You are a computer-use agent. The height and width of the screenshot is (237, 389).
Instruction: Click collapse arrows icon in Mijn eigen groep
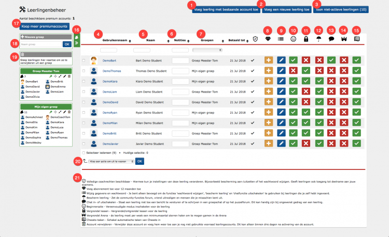pyautogui.click(x=60, y=112)
